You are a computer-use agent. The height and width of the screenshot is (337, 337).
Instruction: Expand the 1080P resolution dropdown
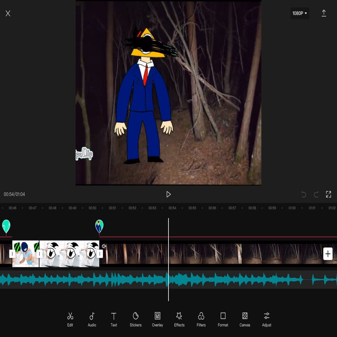click(x=300, y=13)
